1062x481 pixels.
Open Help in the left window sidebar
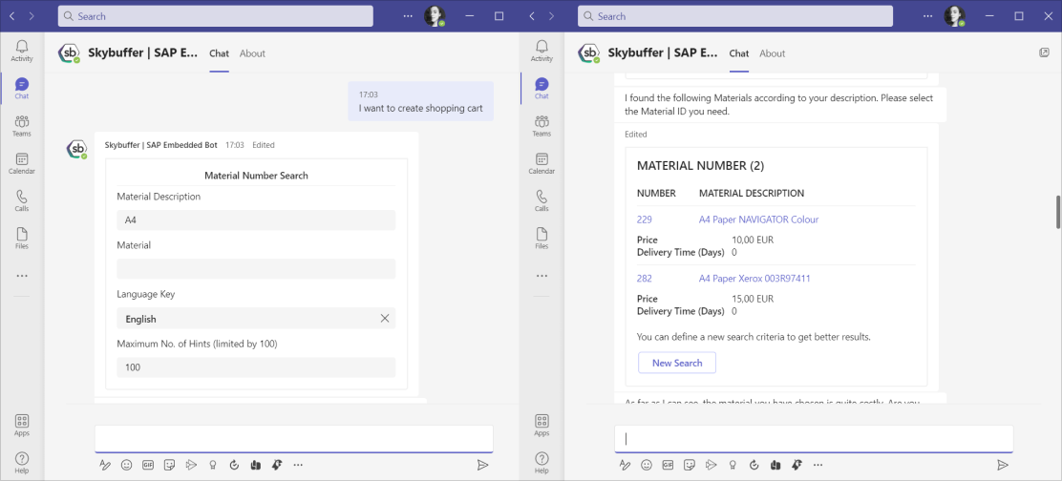pyautogui.click(x=22, y=463)
